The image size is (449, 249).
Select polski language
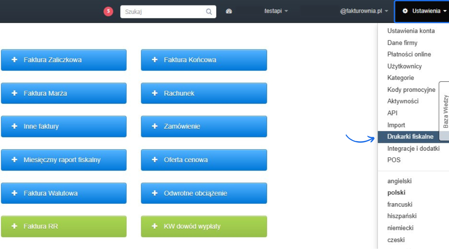(396, 192)
